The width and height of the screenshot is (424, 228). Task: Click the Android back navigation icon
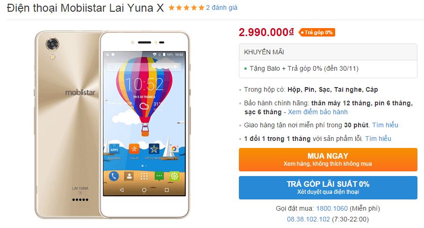pyautogui.click(x=122, y=190)
